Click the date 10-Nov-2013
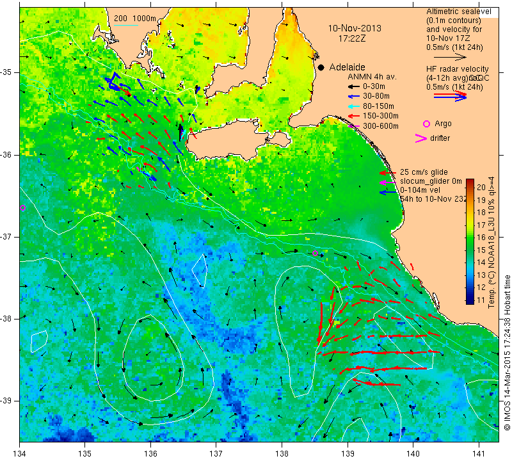 (x=355, y=28)
